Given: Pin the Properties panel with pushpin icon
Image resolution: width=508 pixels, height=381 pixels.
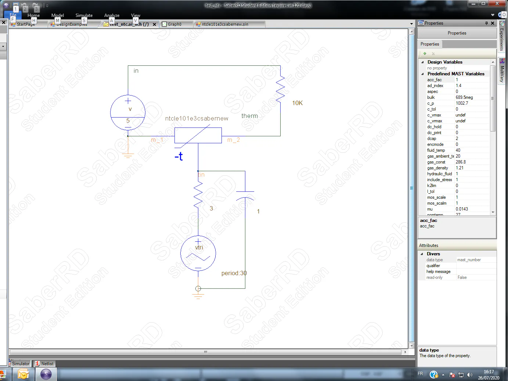Looking at the screenshot, I should coord(486,23).
